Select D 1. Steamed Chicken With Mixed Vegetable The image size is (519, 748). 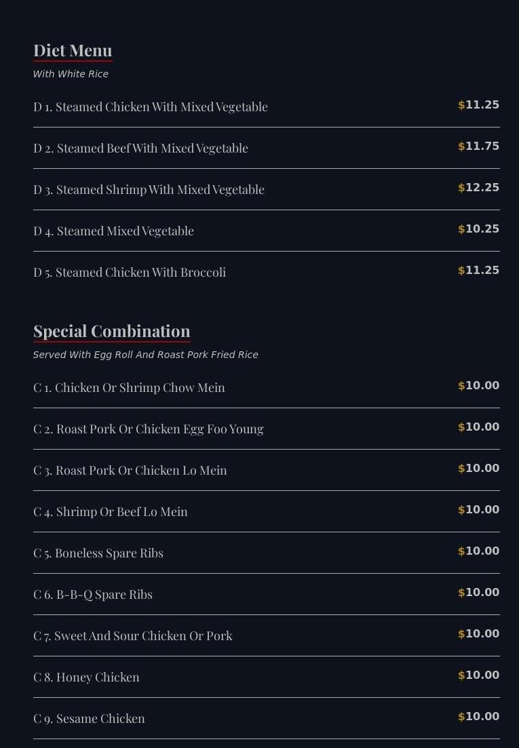tap(151, 106)
